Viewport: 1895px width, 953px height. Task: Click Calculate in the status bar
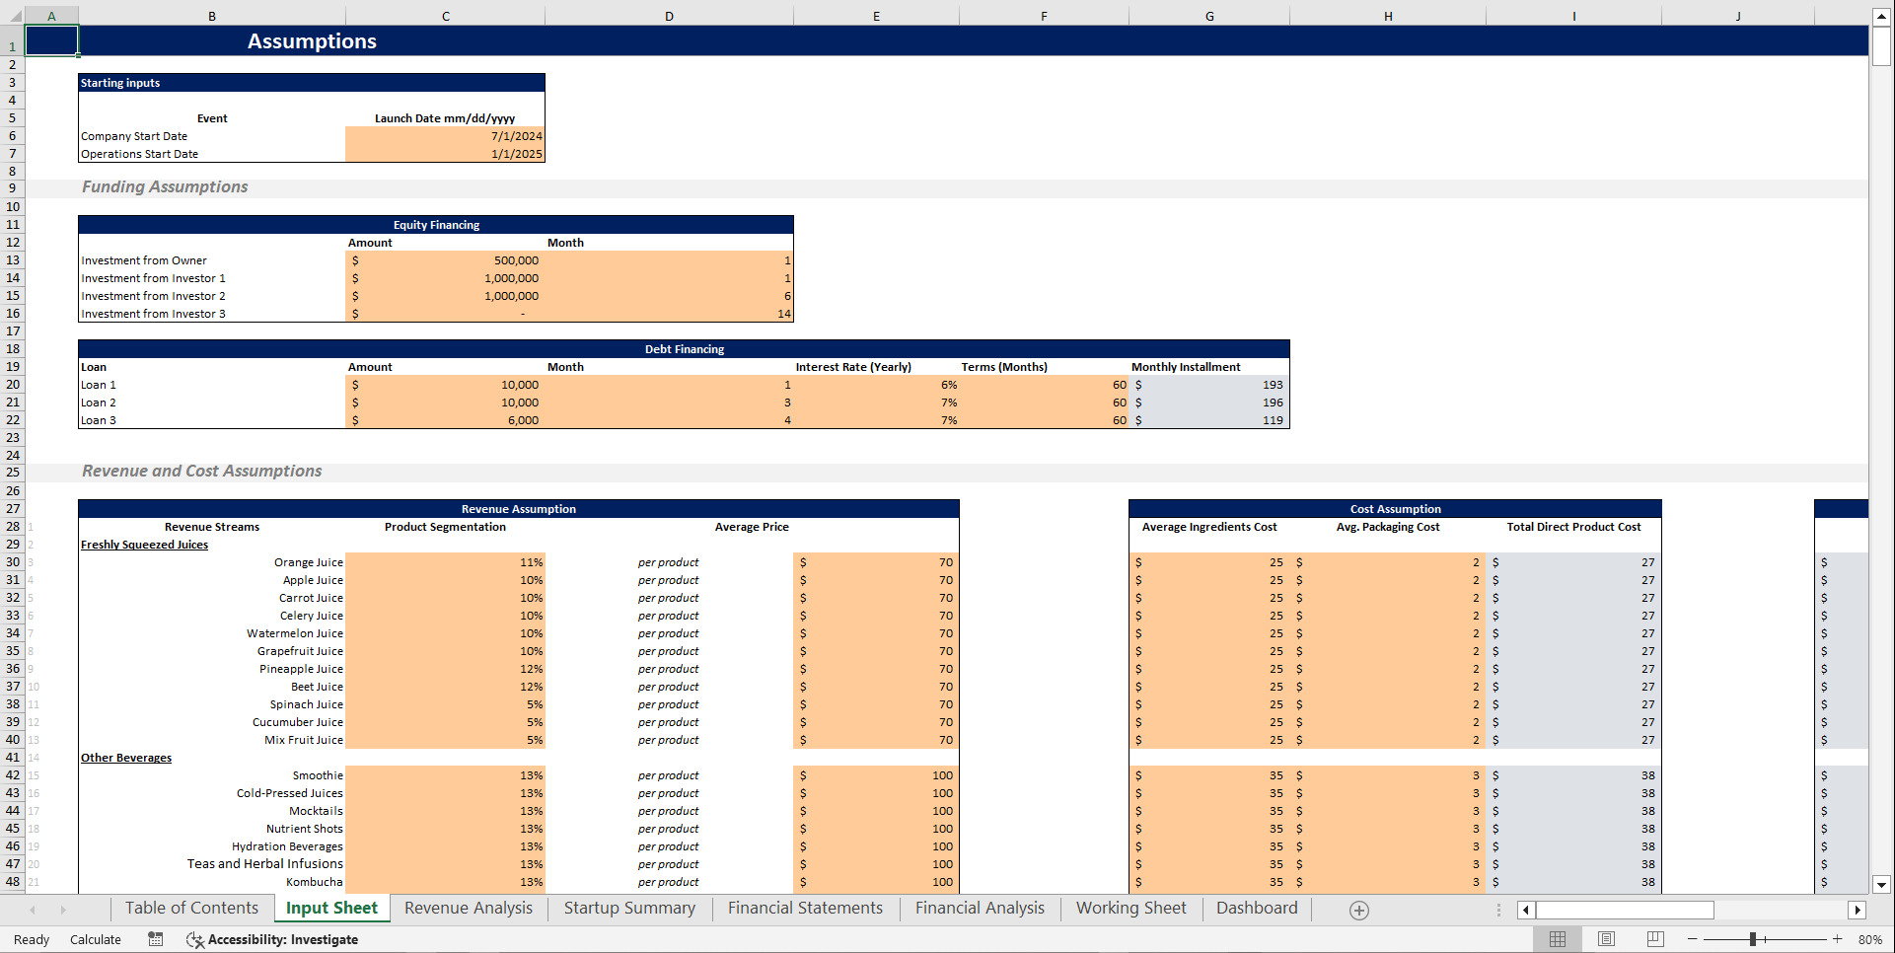pyautogui.click(x=95, y=939)
